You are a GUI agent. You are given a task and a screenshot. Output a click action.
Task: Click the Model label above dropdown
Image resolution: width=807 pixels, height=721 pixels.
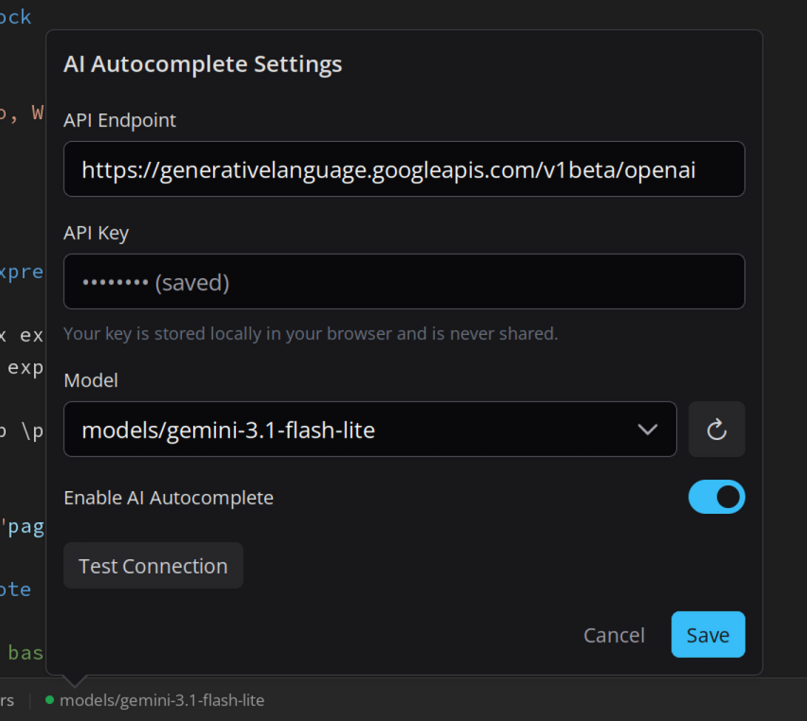91,380
